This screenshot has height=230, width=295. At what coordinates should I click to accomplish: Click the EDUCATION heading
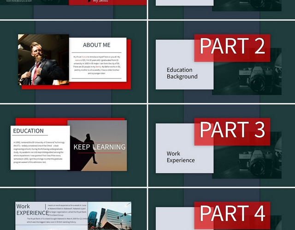pyautogui.click(x=29, y=131)
